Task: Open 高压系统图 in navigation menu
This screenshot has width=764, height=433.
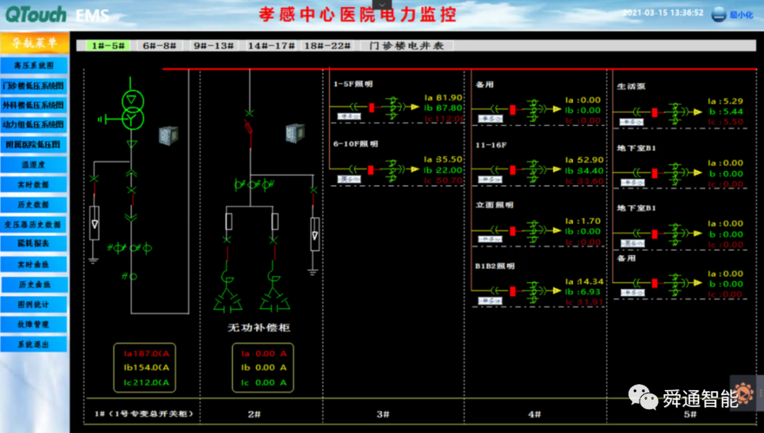Action: [x=34, y=65]
